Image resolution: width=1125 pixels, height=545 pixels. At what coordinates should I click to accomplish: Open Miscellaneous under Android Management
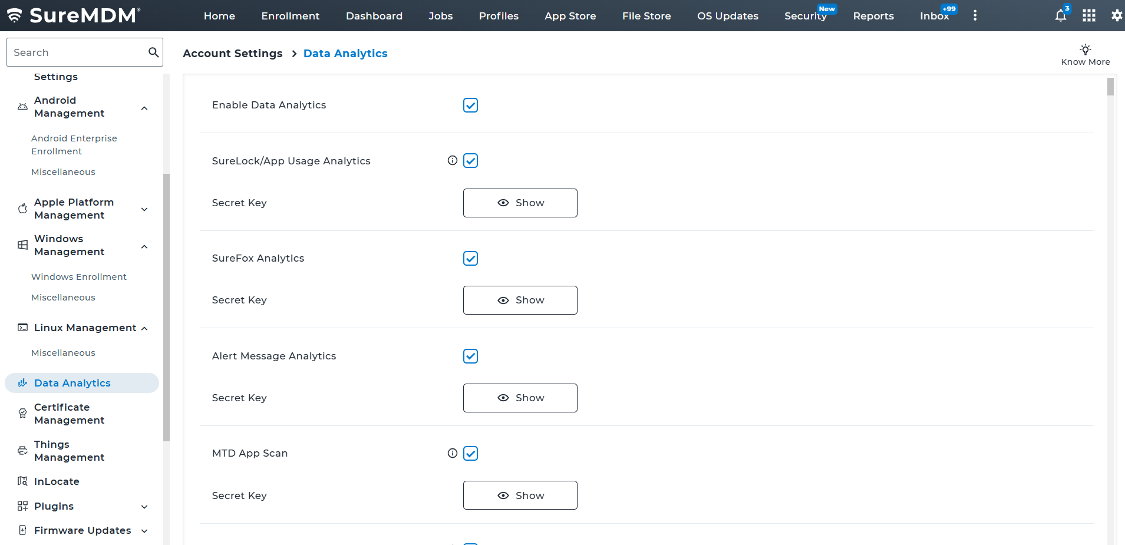click(x=63, y=172)
